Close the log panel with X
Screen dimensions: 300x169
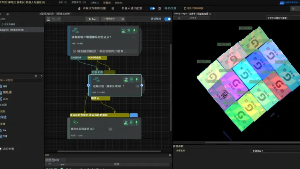click(x=170, y=155)
